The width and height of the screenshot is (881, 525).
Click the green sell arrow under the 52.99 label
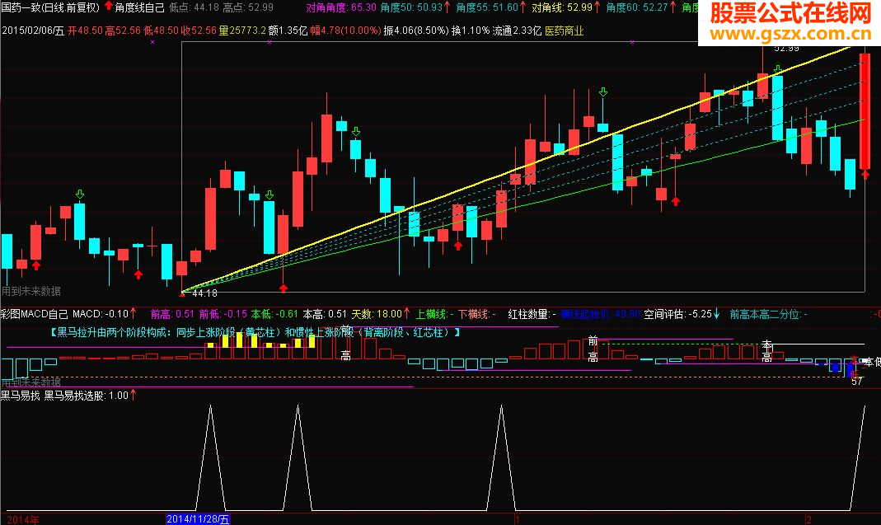(778, 70)
